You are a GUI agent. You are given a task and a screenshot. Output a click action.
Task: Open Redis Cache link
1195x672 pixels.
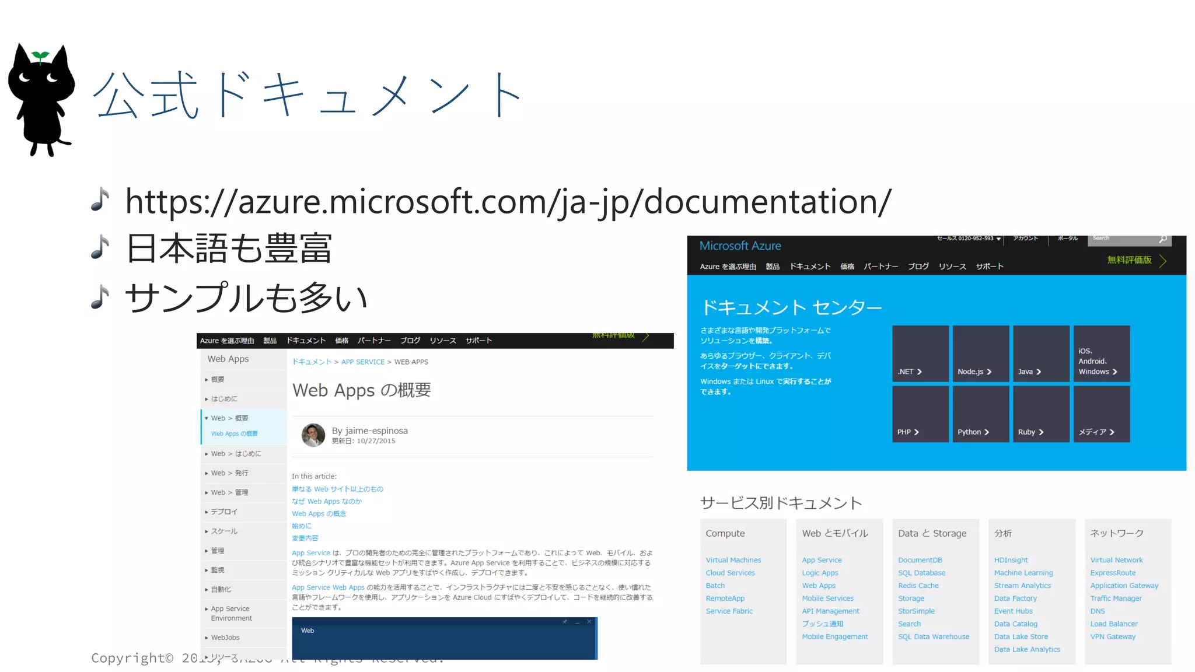(x=918, y=586)
